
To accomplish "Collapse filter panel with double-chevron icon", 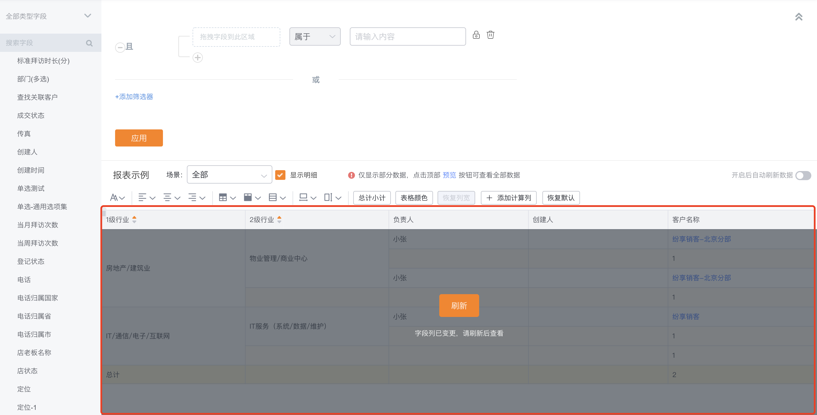I will 798,17.
